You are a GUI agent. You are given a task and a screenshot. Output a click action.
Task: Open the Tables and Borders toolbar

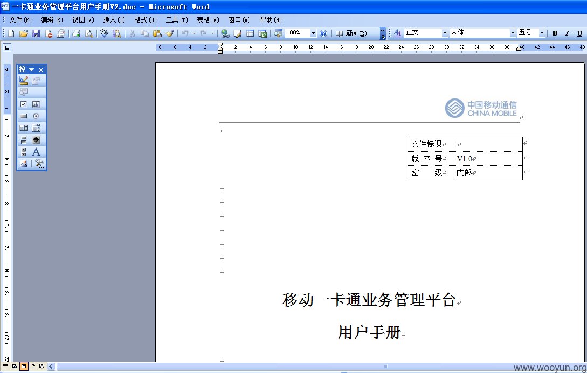coord(237,33)
